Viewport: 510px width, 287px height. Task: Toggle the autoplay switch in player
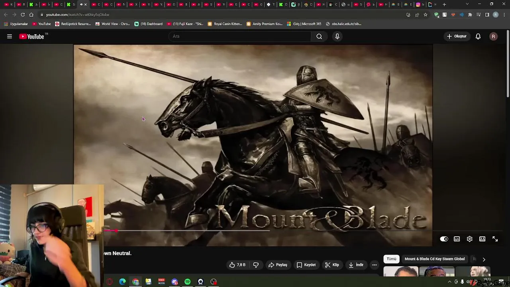pyautogui.click(x=444, y=239)
